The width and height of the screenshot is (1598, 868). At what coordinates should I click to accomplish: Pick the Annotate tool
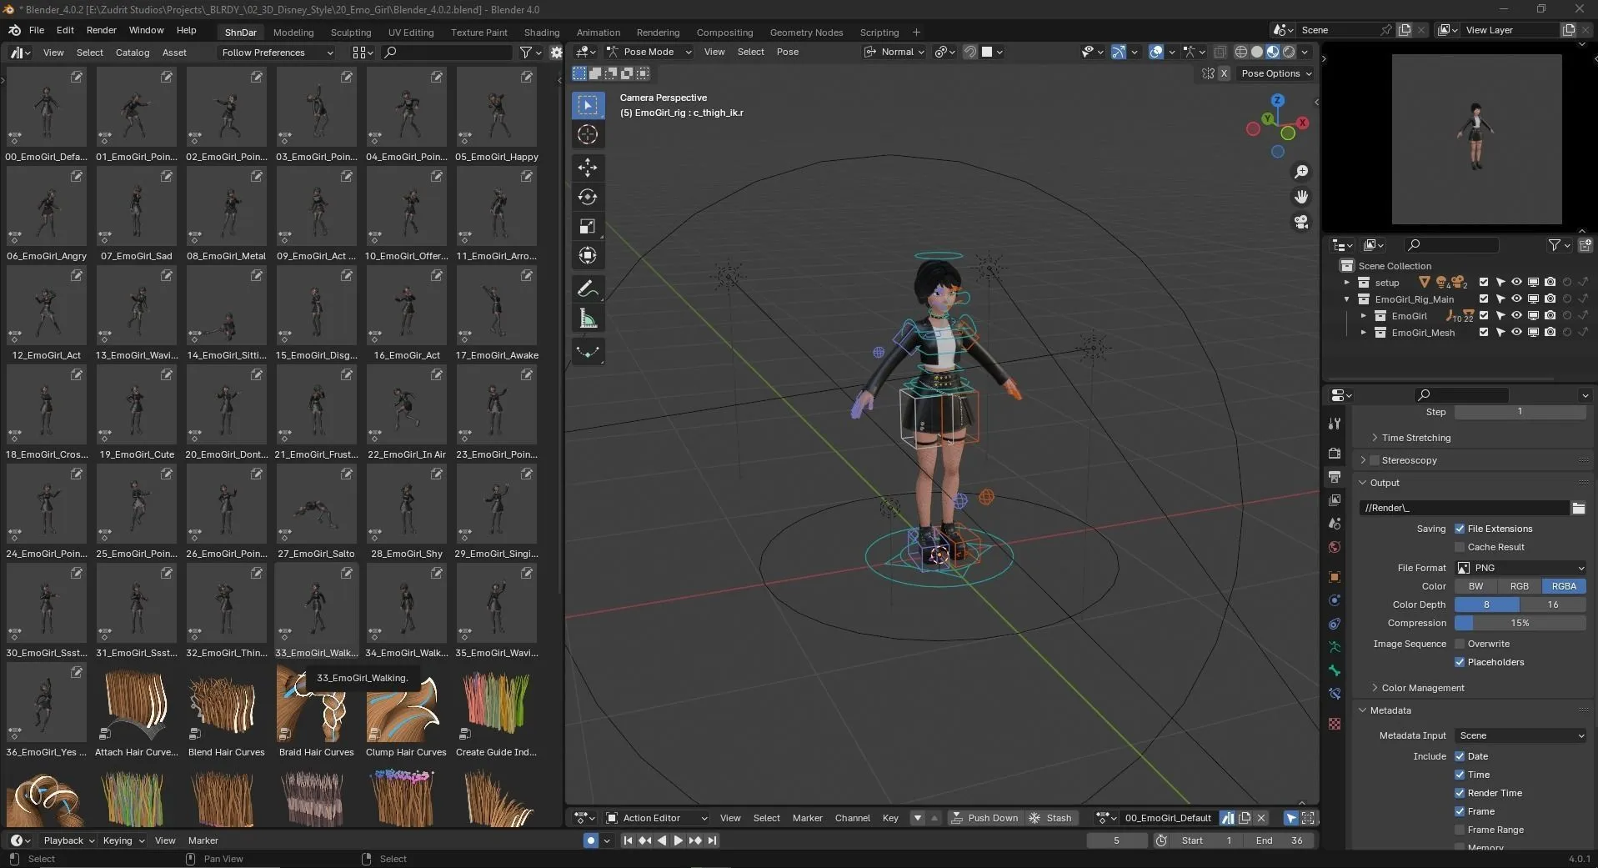pyautogui.click(x=589, y=288)
